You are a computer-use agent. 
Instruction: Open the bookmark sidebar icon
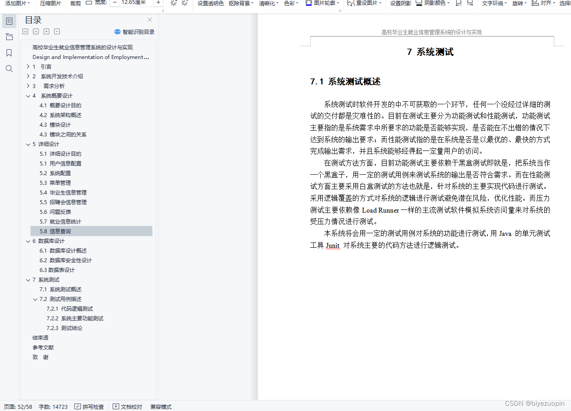point(9,53)
